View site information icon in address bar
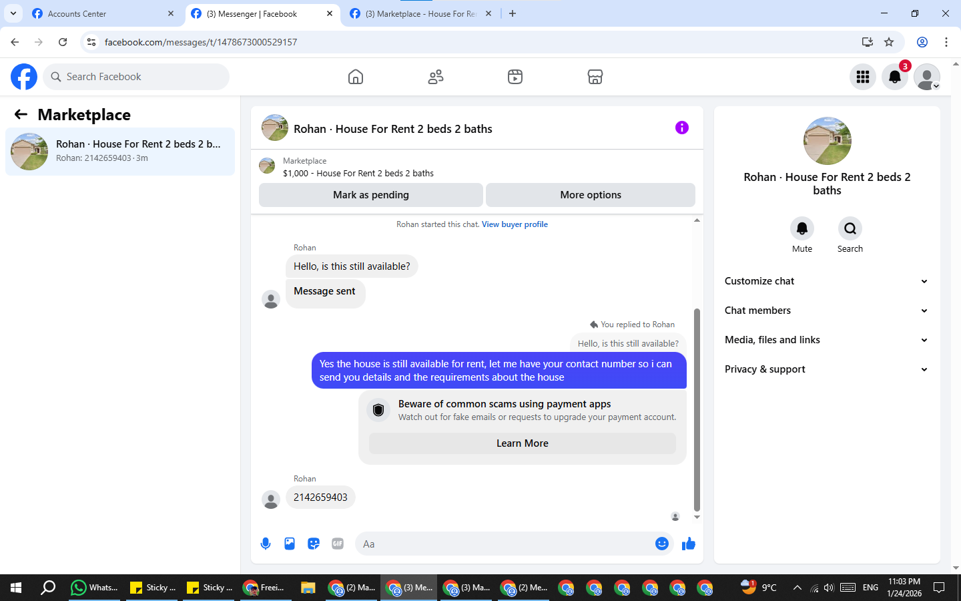 click(91, 42)
